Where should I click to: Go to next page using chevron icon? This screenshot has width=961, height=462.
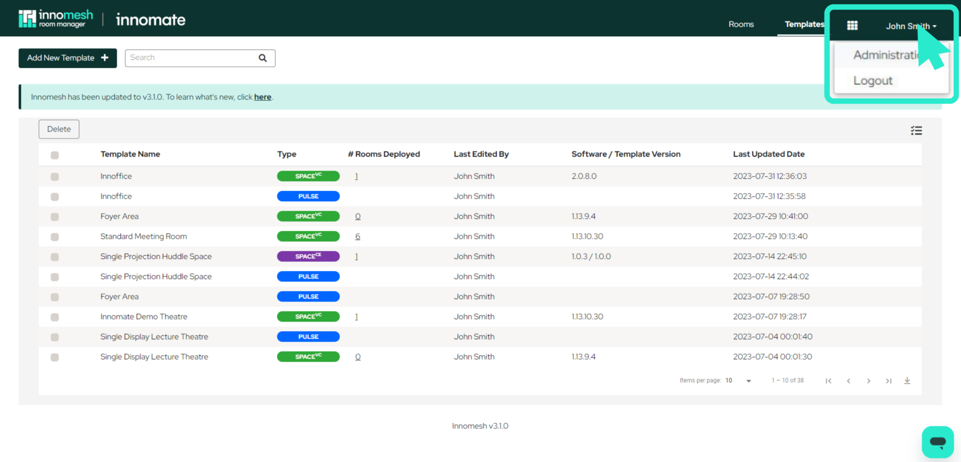[869, 380]
